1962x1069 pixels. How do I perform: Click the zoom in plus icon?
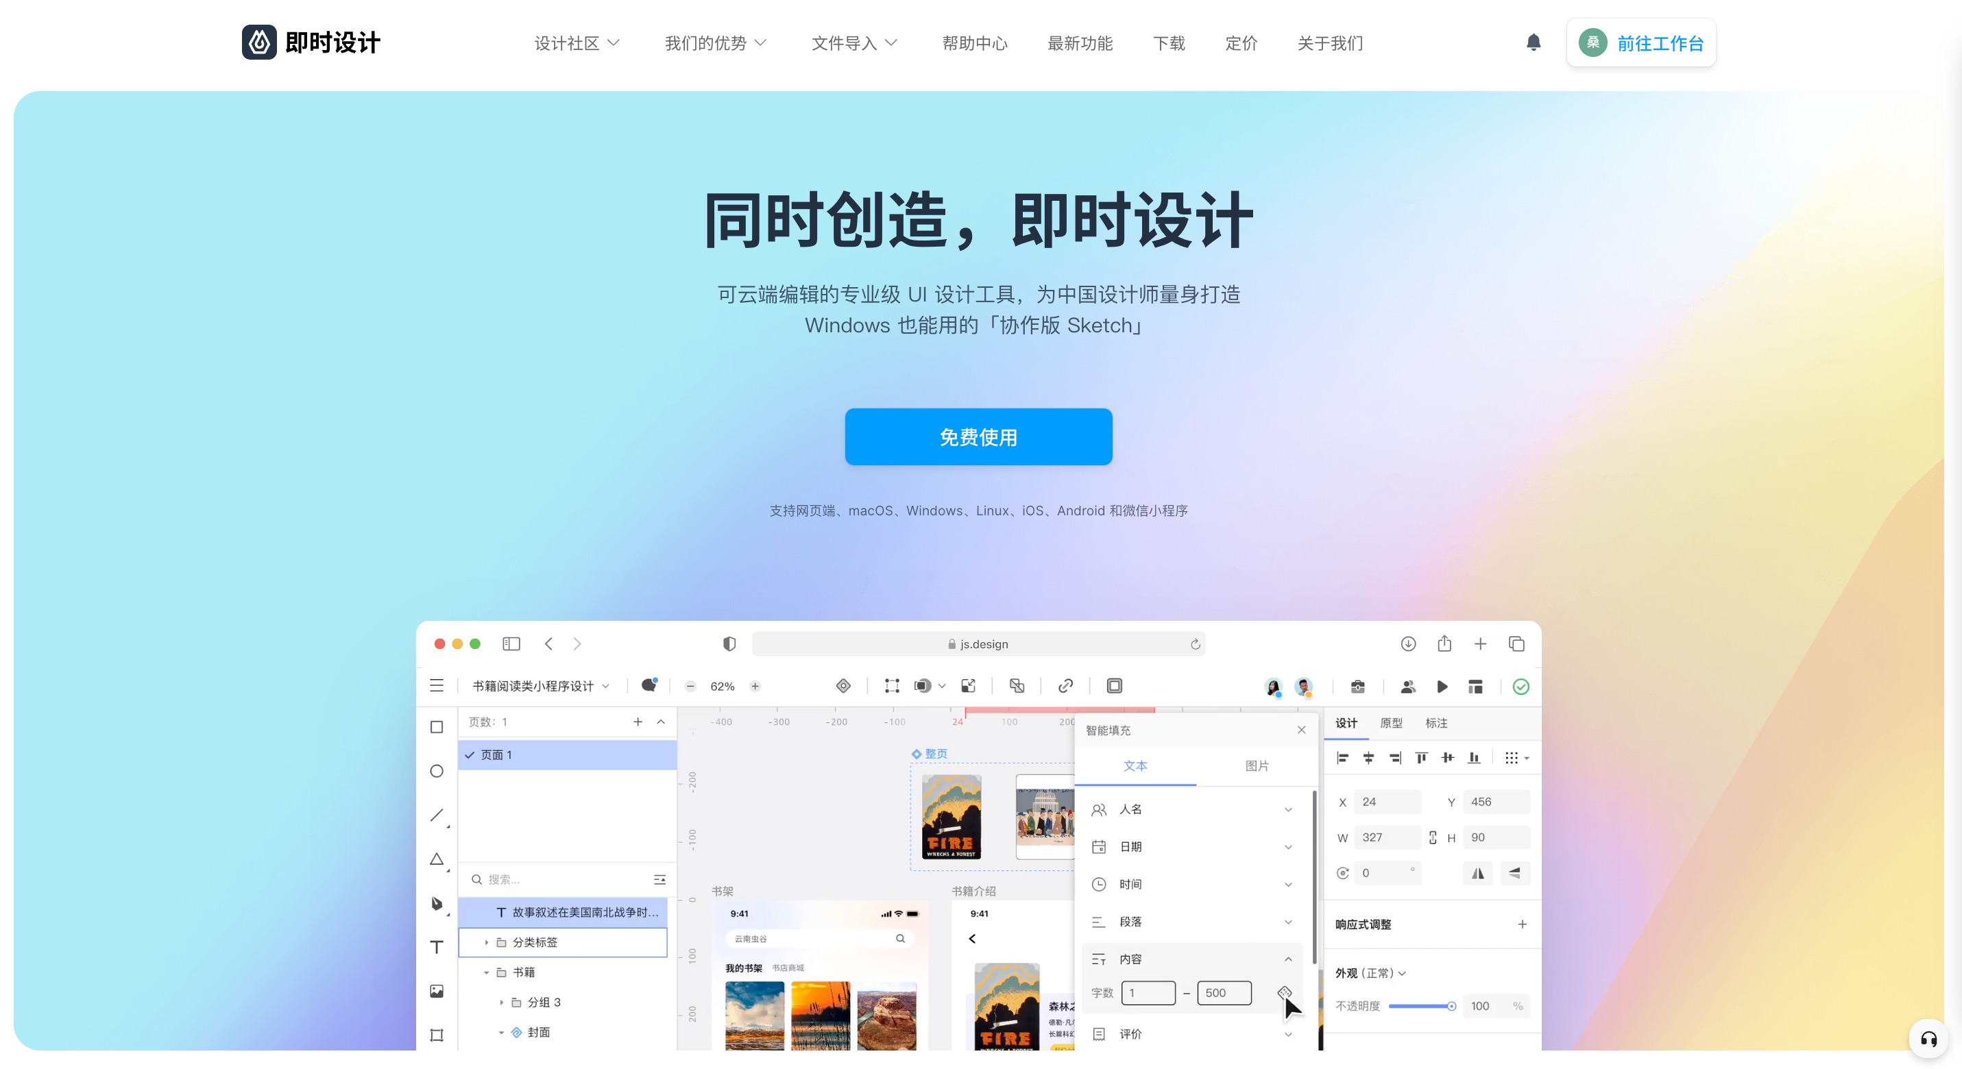(x=755, y=686)
